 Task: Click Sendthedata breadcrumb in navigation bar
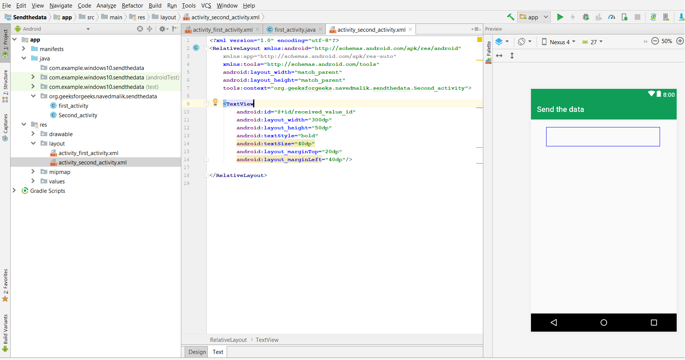[26, 17]
